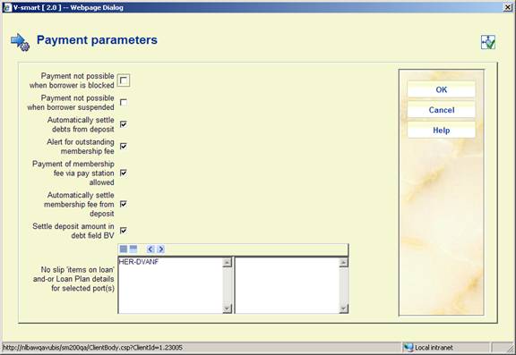Screen dimensions: 516x355
Task: Enable payment not possible when borrower blocked
Action: click(x=124, y=80)
